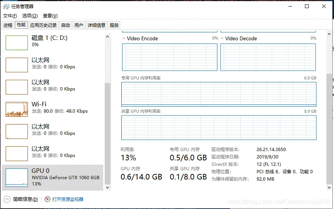Open the 文件(F) menu
The height and width of the screenshot is (209, 334).
(10, 16)
